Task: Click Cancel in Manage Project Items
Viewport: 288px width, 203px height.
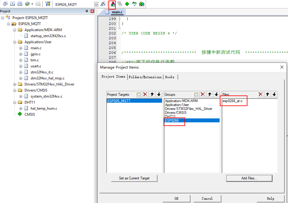Action: 207,198
